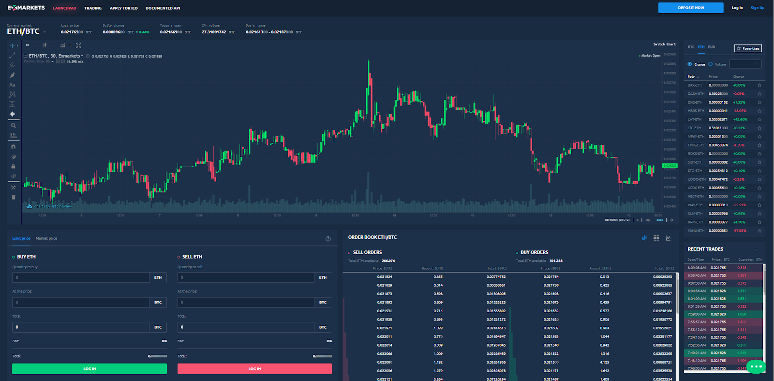774x381 pixels.
Task: Enter fullscreen mode for the chart
Action: coord(78,46)
